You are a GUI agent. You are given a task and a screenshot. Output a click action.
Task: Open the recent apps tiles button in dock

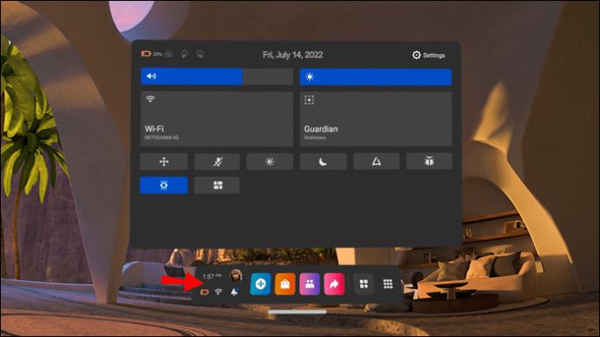tap(363, 284)
